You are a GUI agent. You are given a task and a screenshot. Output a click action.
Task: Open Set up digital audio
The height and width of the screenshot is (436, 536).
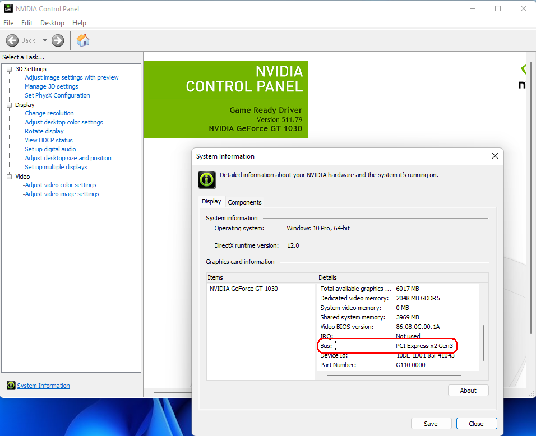[50, 149]
